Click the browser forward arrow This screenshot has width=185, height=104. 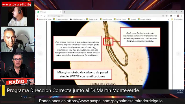41,16
